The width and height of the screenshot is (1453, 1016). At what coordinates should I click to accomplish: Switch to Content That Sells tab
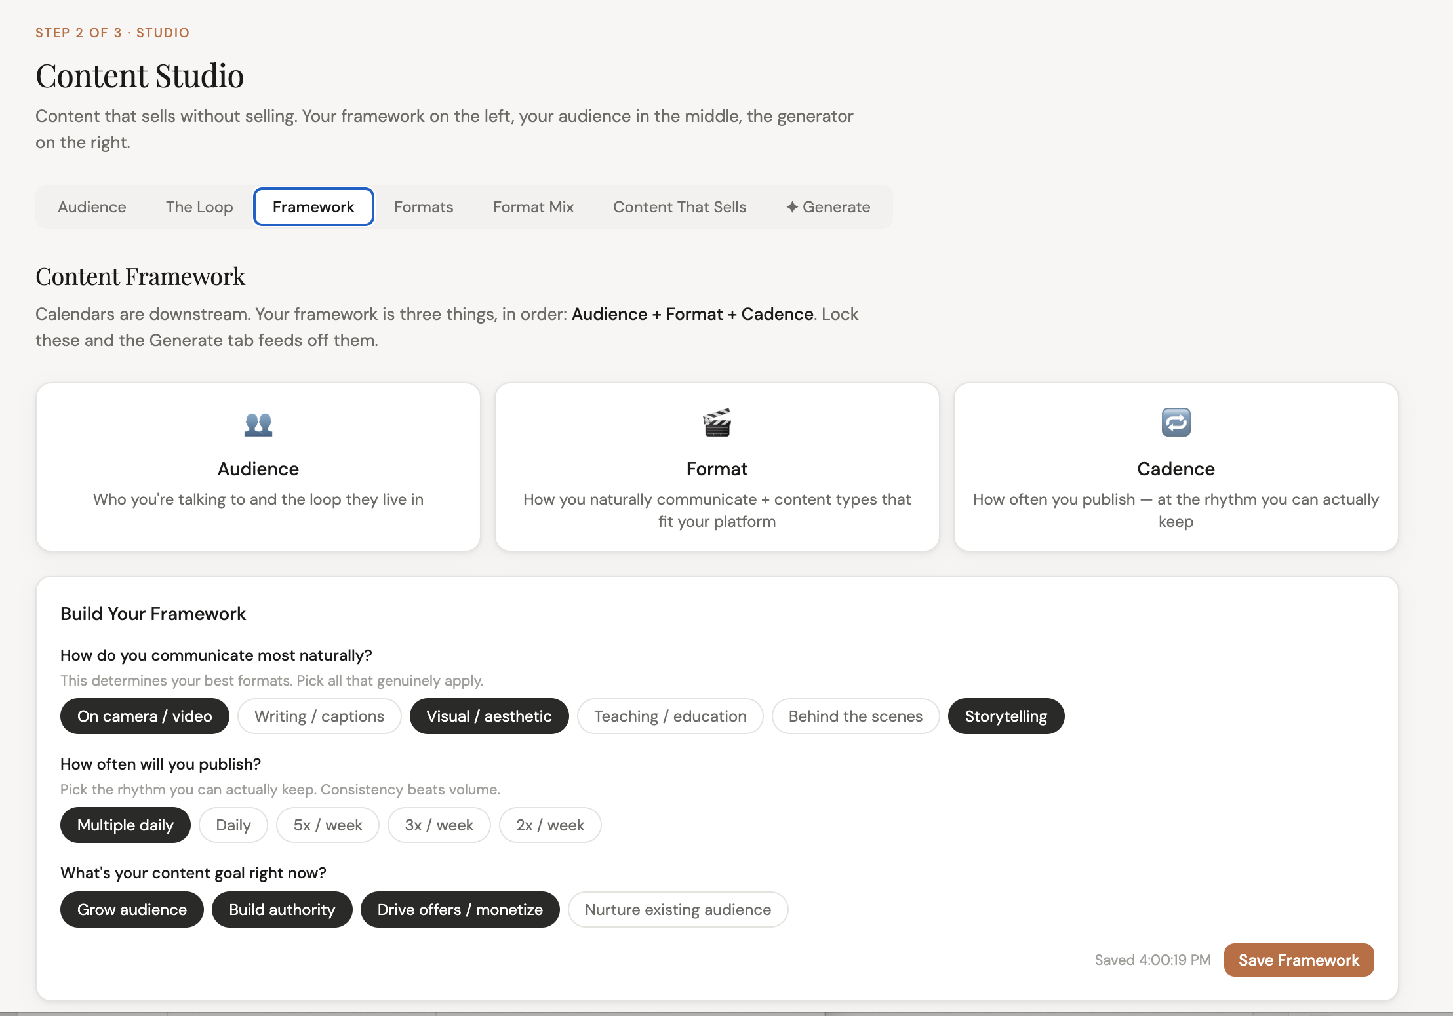pos(679,207)
